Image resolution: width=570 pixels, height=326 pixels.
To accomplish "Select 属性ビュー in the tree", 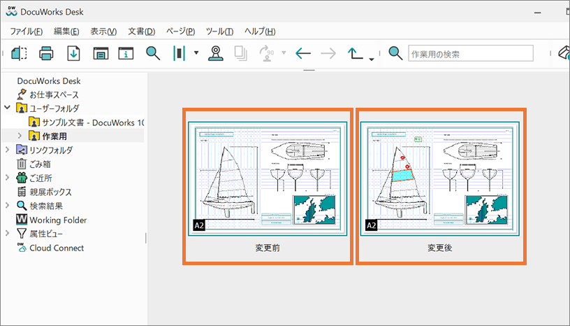I will [x=46, y=234].
